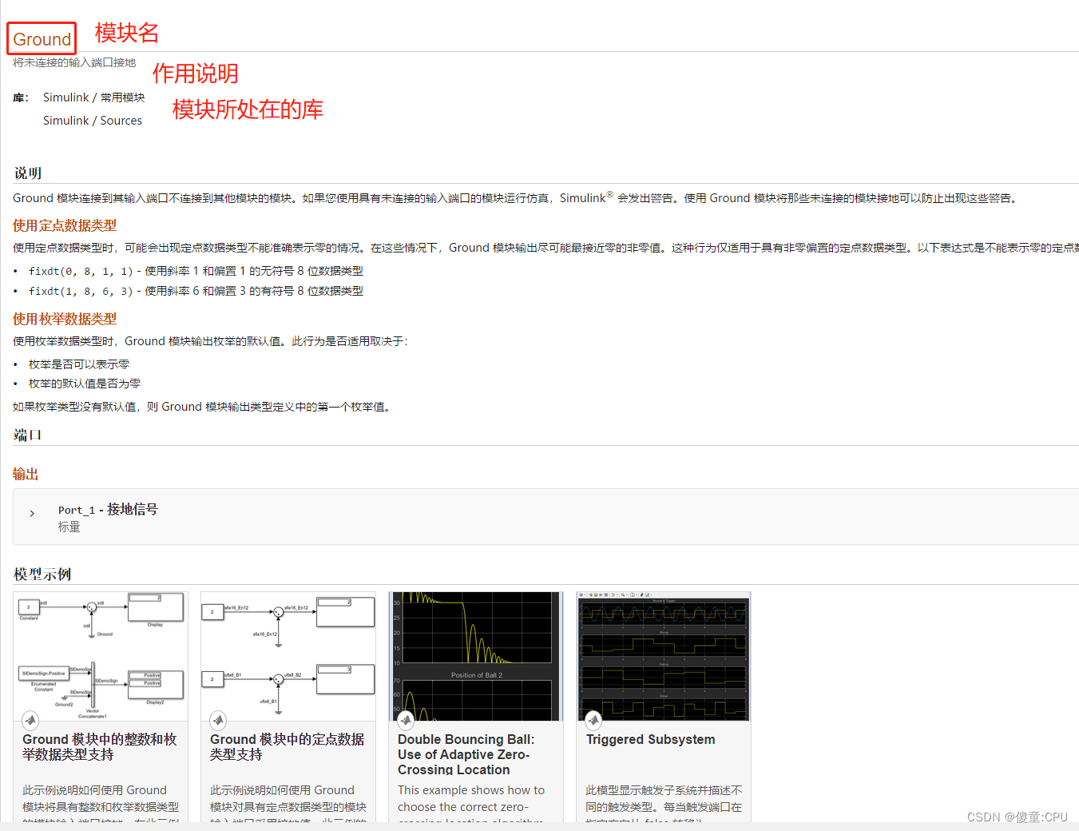Click the '使用枚举数据类型' subsection heading

65,319
